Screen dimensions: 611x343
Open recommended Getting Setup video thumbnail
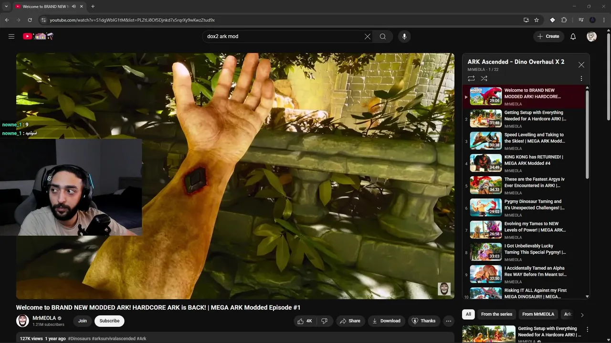(x=488, y=334)
